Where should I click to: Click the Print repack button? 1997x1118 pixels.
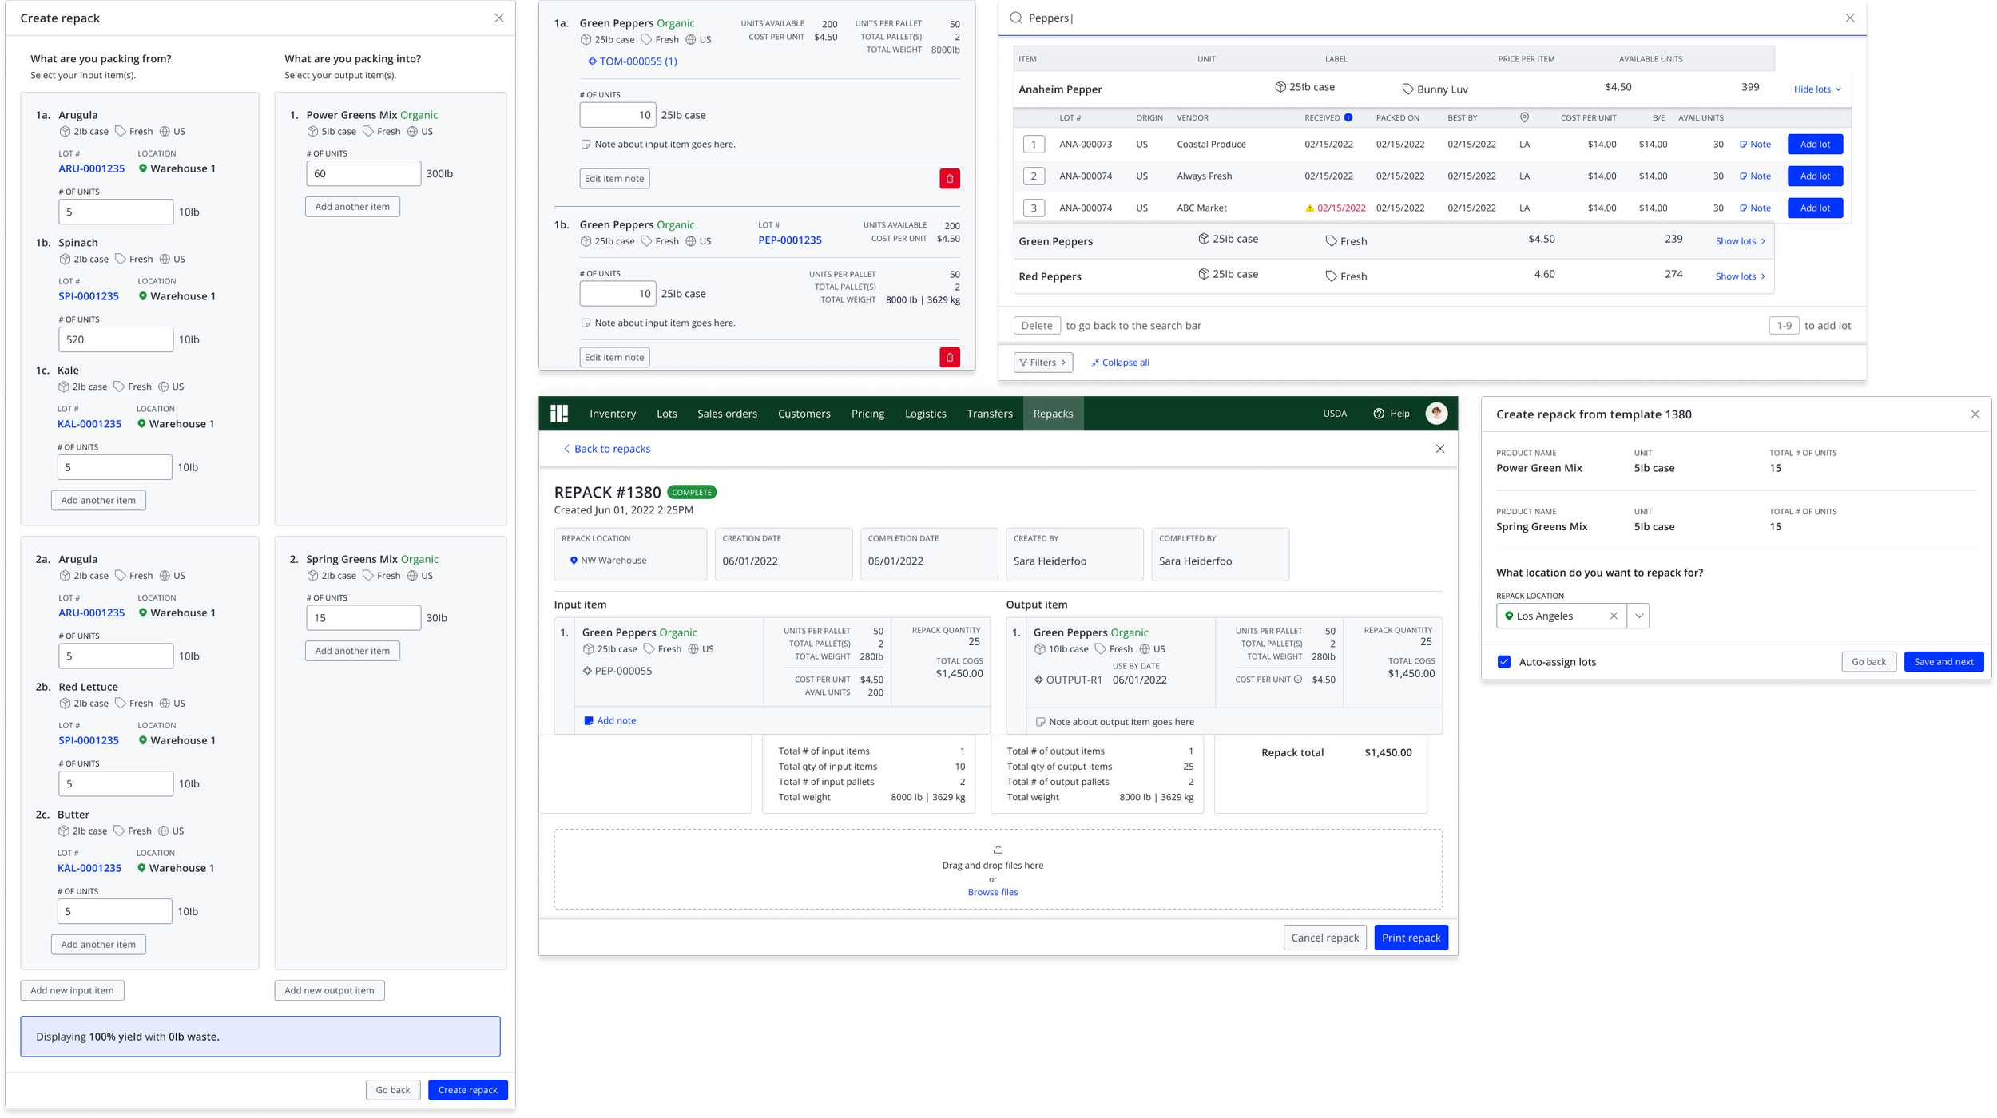click(x=1411, y=938)
